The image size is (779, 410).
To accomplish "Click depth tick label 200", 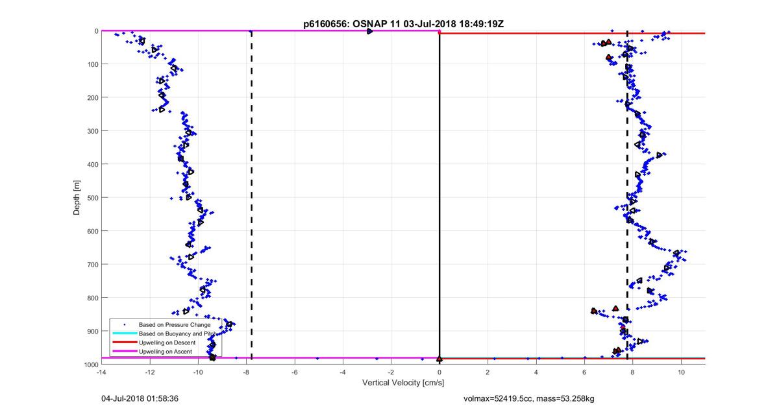I will (92, 97).
